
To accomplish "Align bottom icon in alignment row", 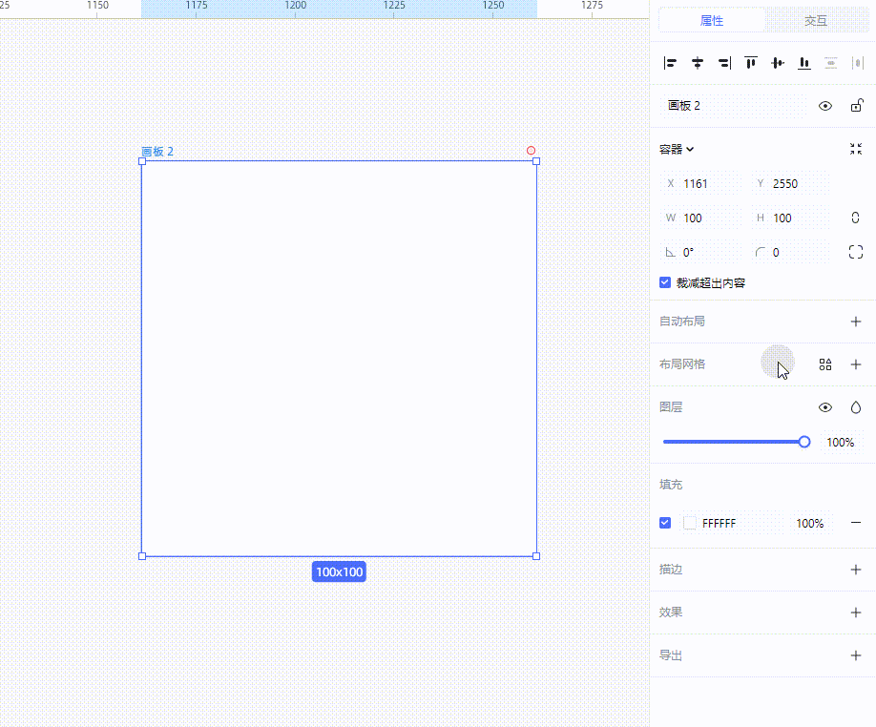I will tap(804, 63).
